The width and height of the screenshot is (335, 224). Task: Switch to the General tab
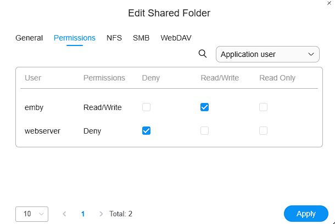coord(29,38)
